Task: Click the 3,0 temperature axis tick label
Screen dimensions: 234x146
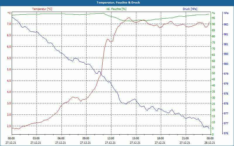Action: 9,114
